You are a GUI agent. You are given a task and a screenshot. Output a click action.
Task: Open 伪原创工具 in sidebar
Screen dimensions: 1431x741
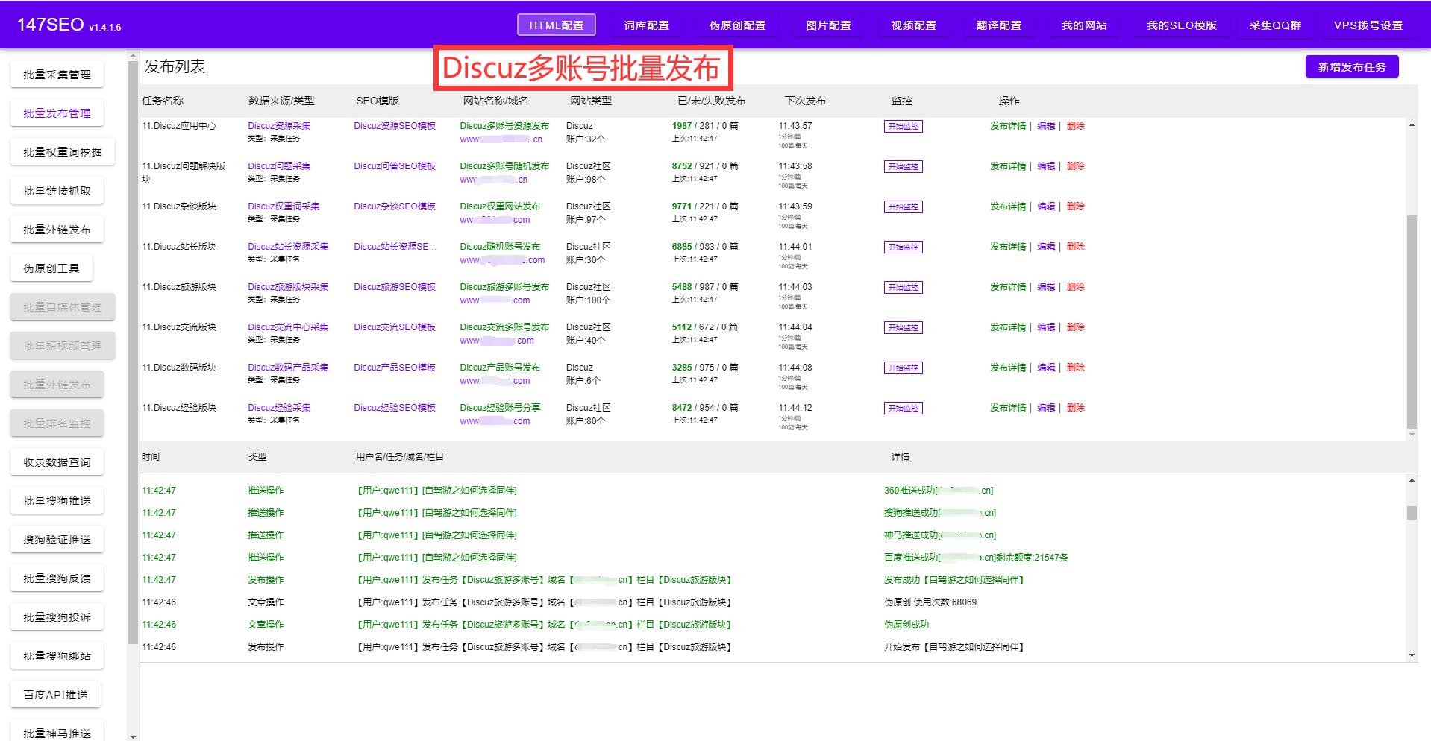(x=51, y=268)
